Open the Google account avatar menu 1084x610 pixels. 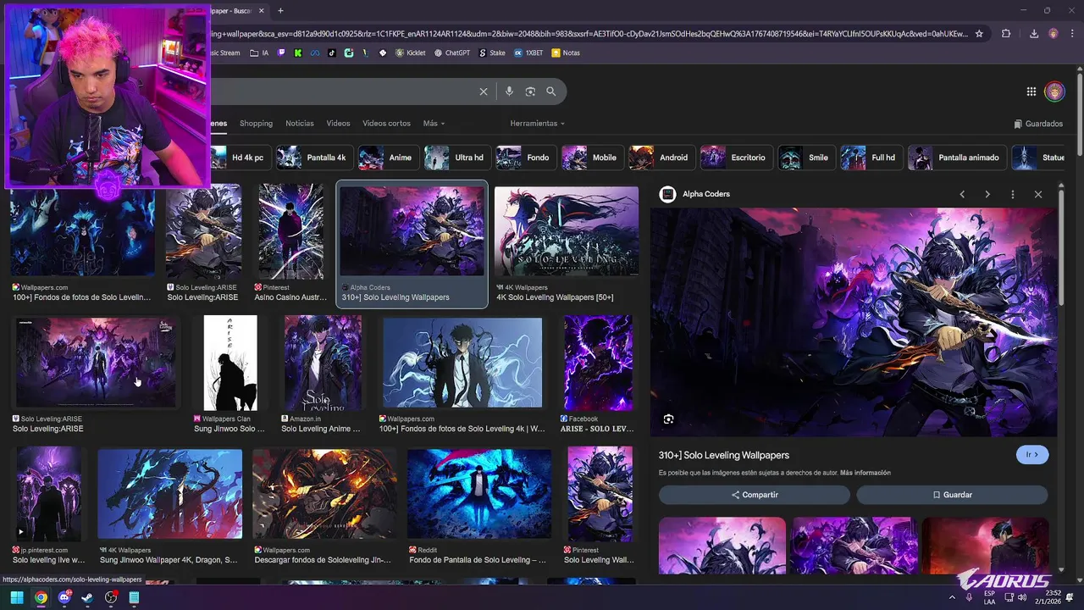1054,91
